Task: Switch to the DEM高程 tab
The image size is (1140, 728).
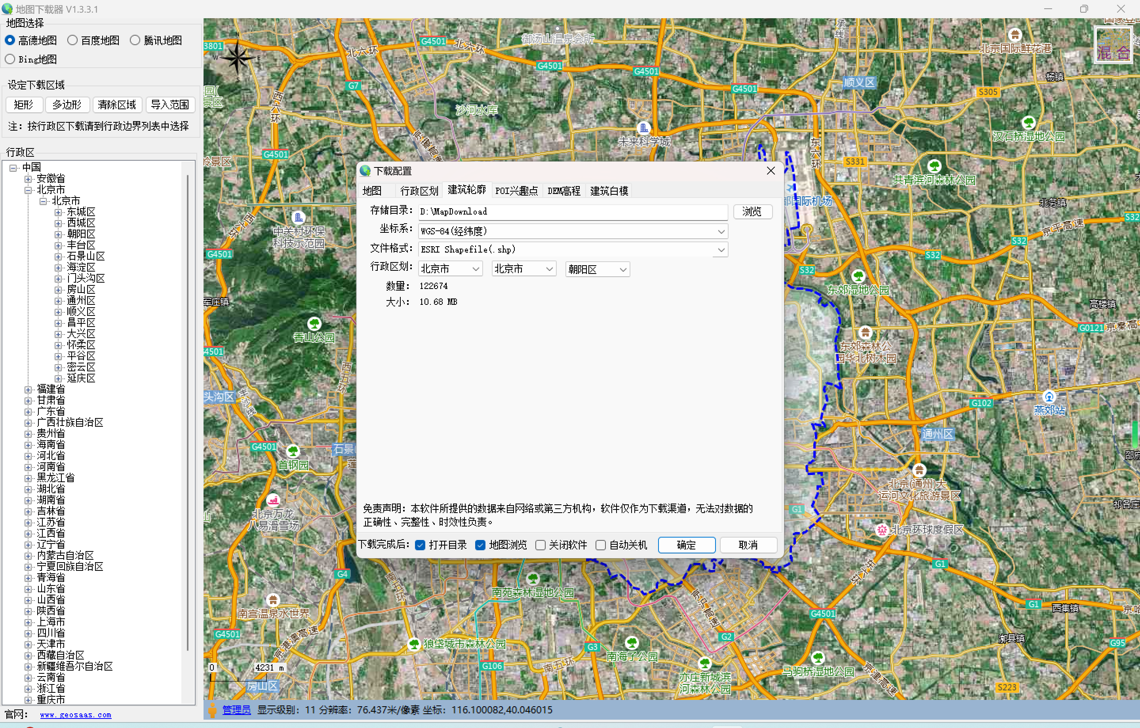Action: coord(563,191)
